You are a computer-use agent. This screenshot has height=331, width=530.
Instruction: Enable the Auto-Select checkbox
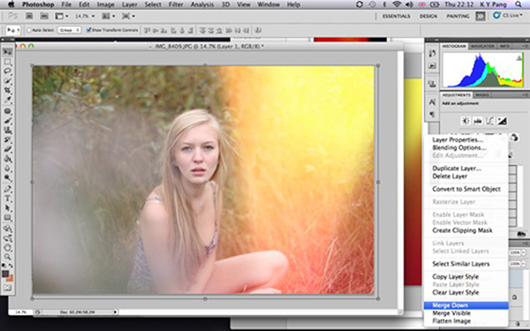click(29, 30)
